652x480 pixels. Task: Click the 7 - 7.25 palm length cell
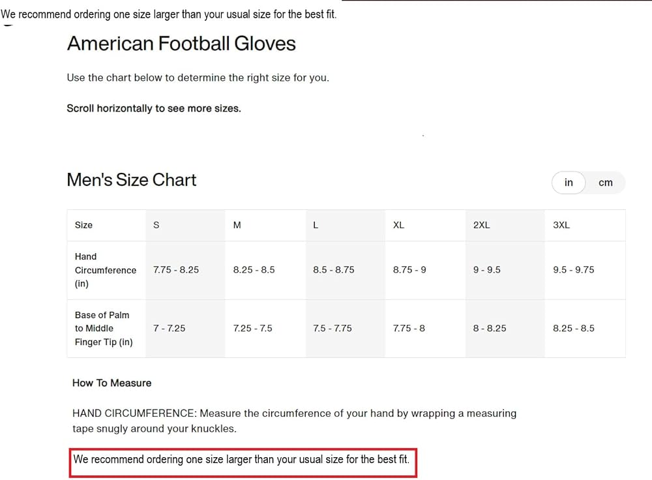(170, 328)
